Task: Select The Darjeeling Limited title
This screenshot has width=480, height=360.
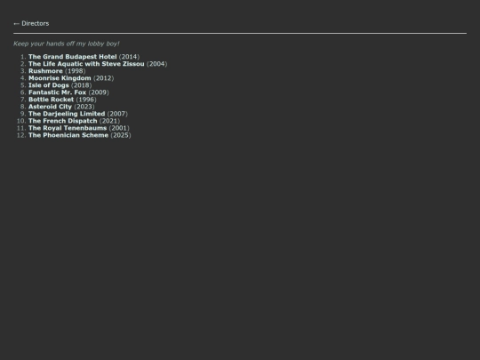Action: (67, 114)
